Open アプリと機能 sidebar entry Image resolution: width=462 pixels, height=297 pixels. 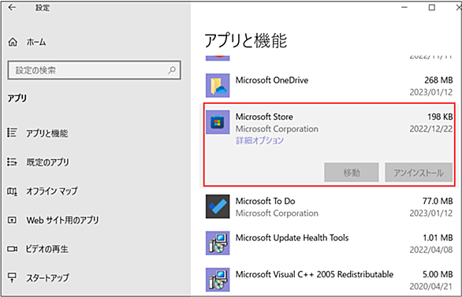click(x=47, y=133)
